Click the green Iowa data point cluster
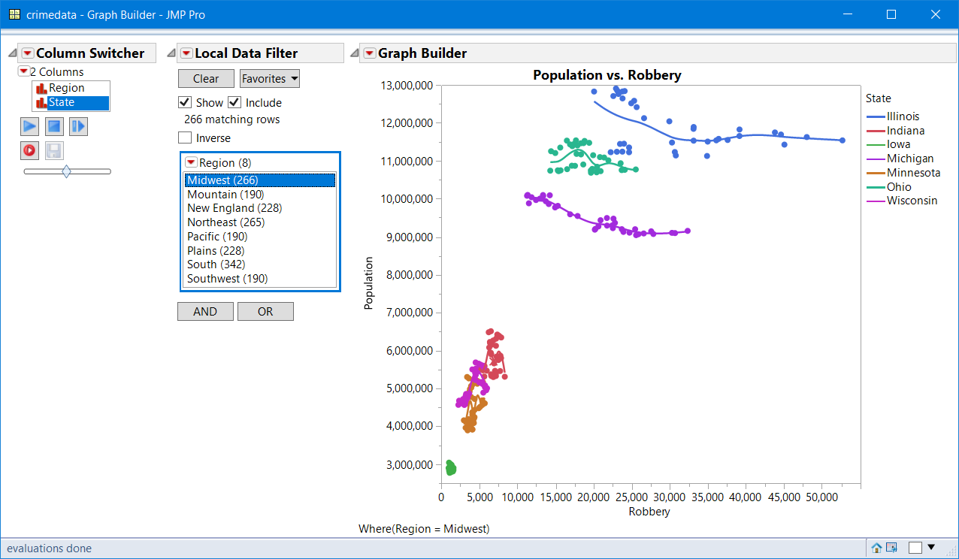Viewport: 959px width, 559px height. (450, 468)
